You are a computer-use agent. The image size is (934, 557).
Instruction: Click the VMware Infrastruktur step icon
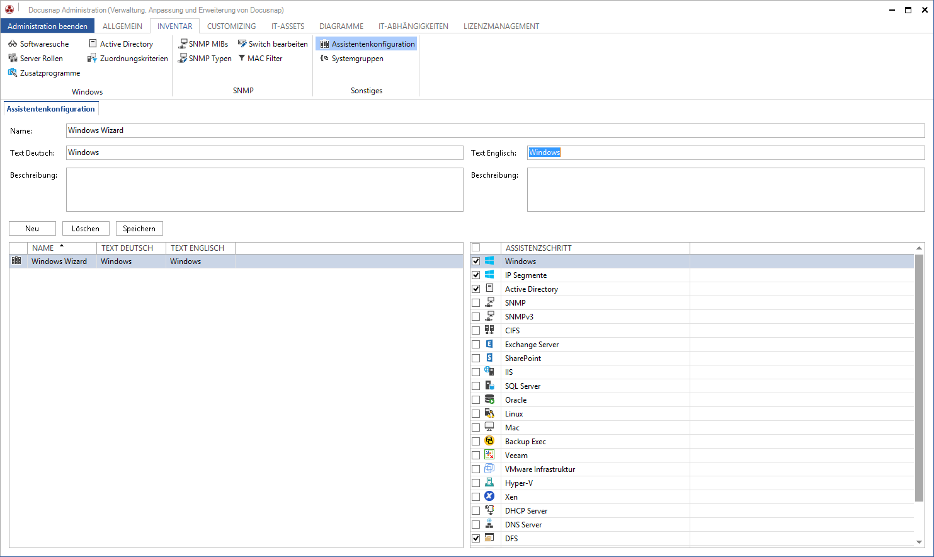click(489, 469)
